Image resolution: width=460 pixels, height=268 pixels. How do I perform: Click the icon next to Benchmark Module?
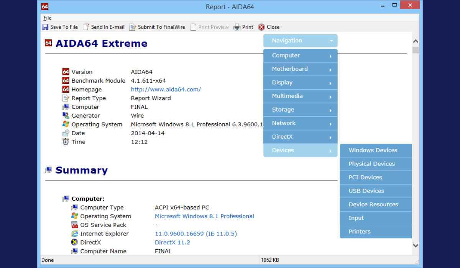(x=66, y=80)
